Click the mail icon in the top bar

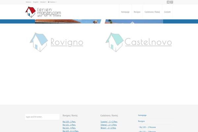click(x=168, y=2)
